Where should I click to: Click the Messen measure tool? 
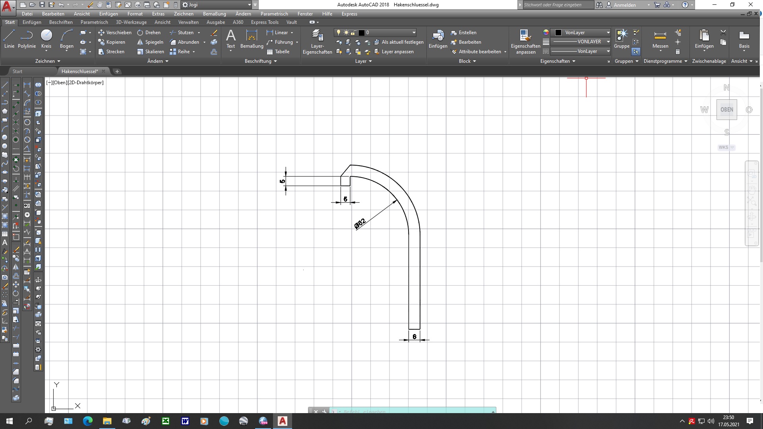[x=660, y=39]
